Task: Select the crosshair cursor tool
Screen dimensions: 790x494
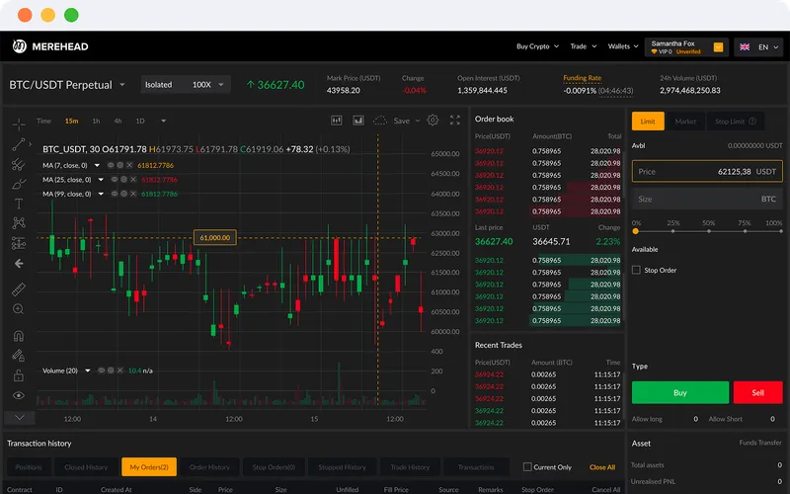Action: coord(19,123)
